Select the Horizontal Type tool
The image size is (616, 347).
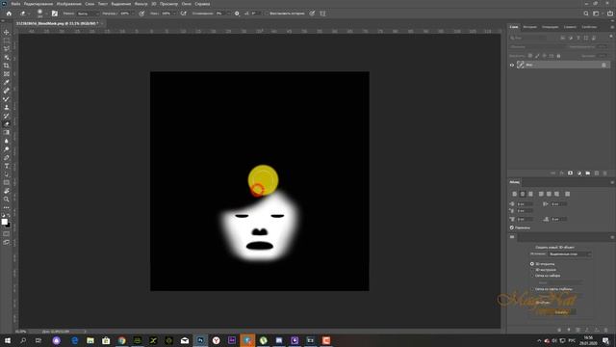click(x=7, y=166)
